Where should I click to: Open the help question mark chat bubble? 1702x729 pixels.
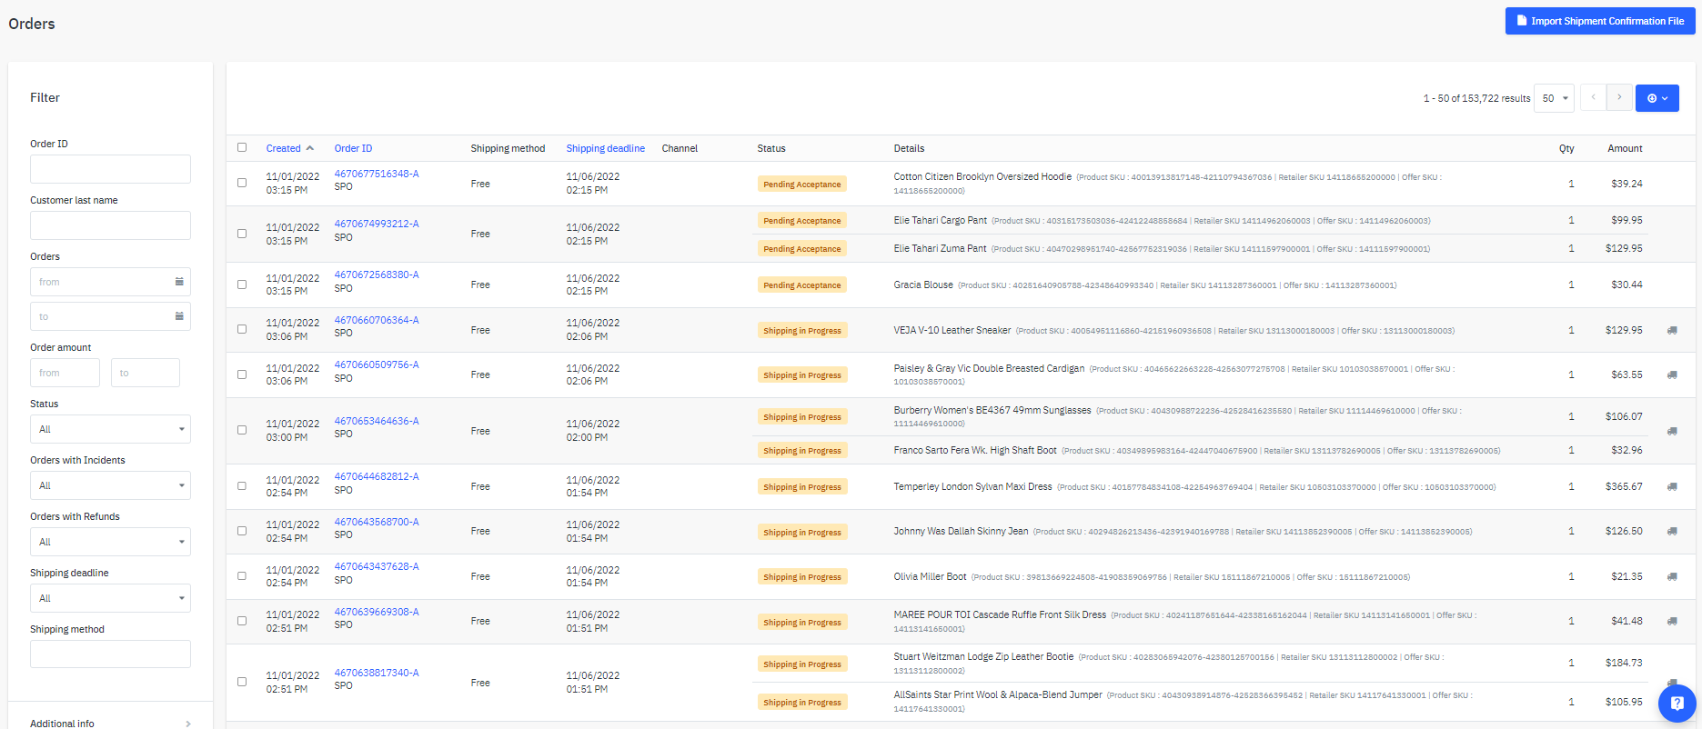coord(1677,703)
